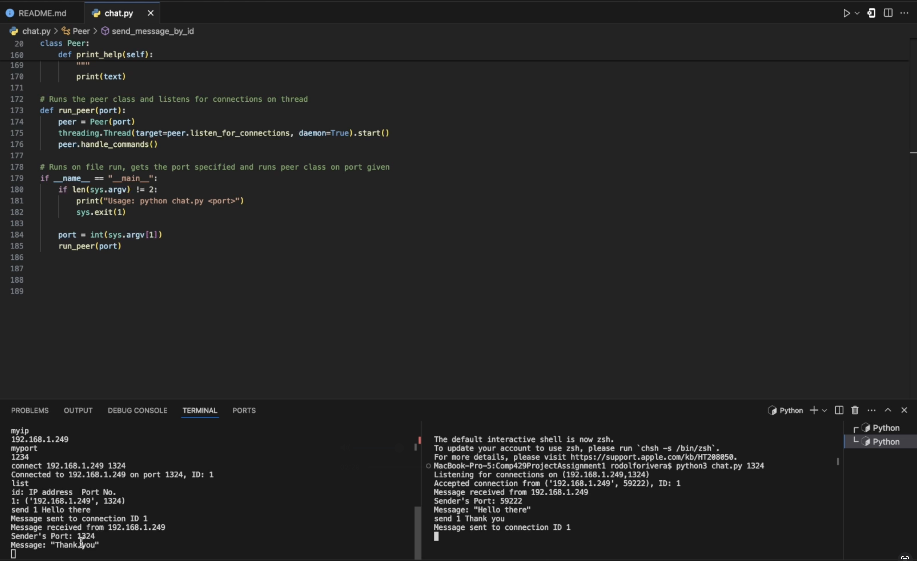Switch to the README.md tab
This screenshot has width=917, height=561.
coord(42,13)
